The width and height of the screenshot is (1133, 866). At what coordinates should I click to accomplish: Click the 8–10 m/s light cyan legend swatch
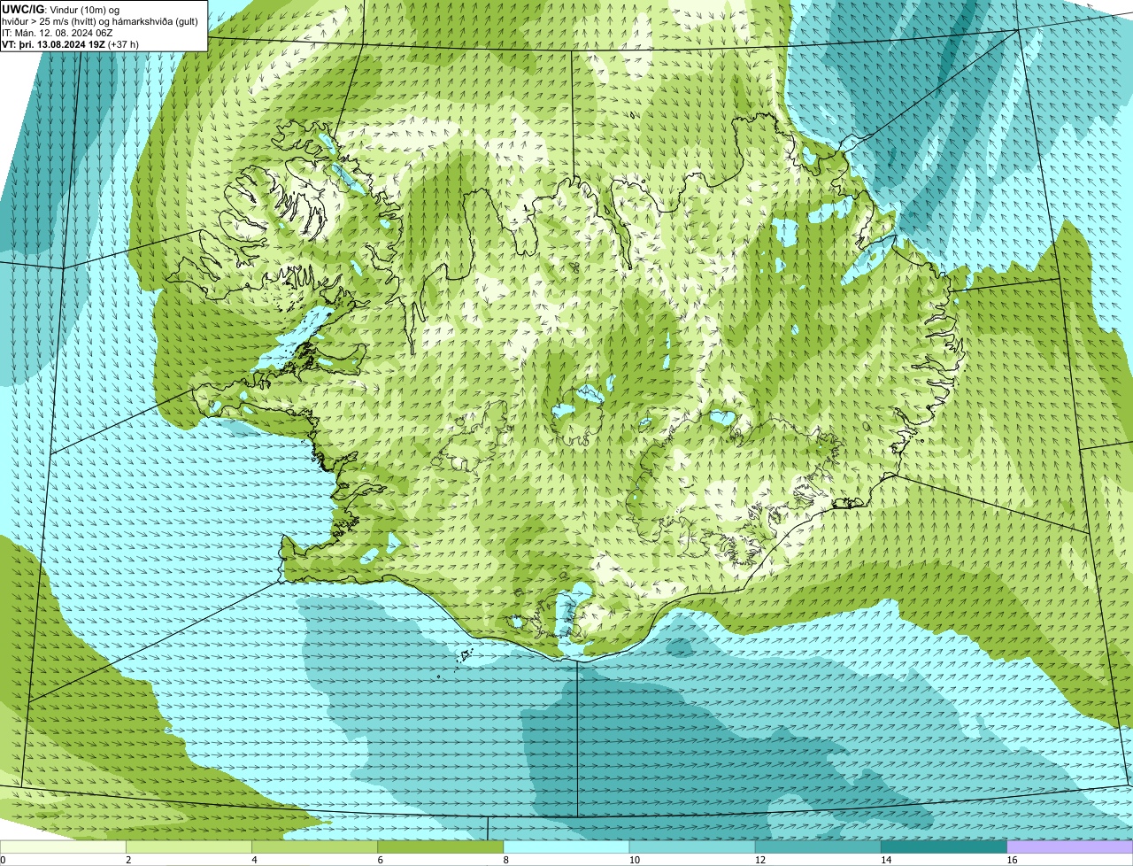pyautogui.click(x=566, y=847)
